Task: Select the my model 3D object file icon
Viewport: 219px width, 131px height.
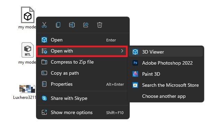Action: tap(28, 15)
